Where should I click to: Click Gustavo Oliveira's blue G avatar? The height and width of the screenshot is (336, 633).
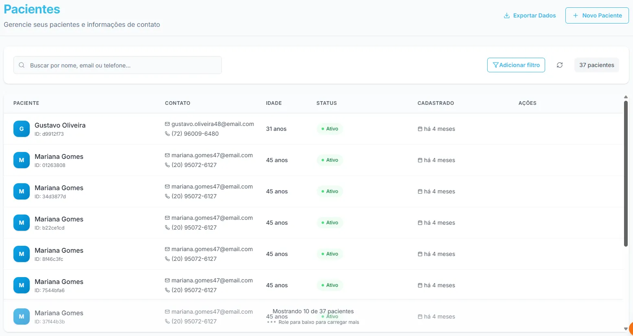point(22,129)
